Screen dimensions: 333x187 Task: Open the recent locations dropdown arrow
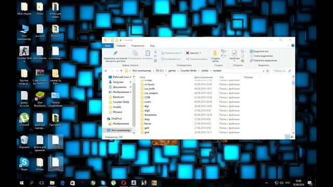[117, 71]
